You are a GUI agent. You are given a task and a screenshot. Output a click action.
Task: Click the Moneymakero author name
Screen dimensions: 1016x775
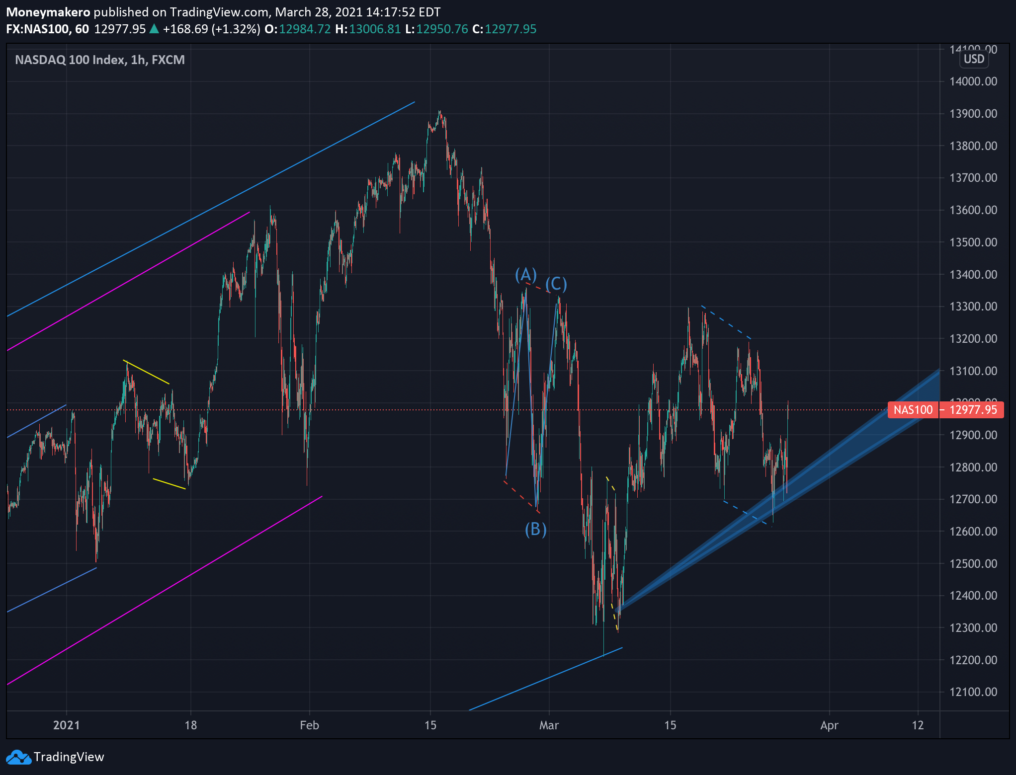coord(48,12)
